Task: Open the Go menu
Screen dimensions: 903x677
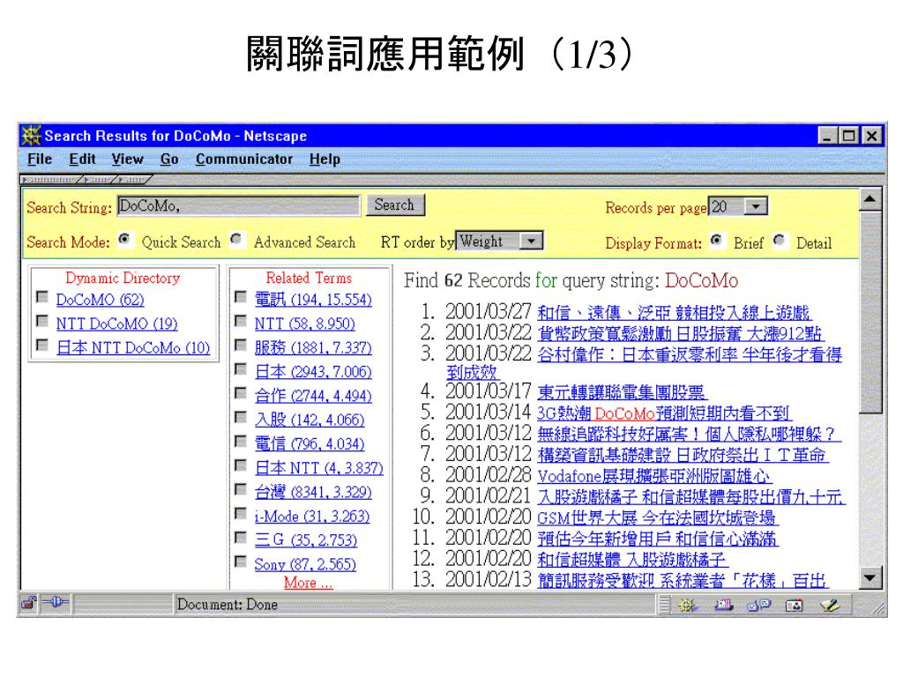Action: point(169,159)
